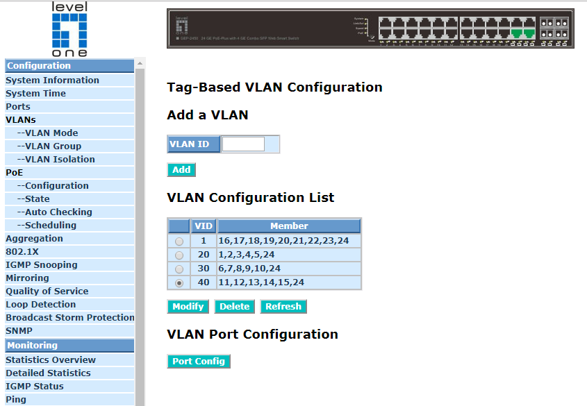Refresh the VLAN configuration list
587x406 pixels.
point(283,307)
